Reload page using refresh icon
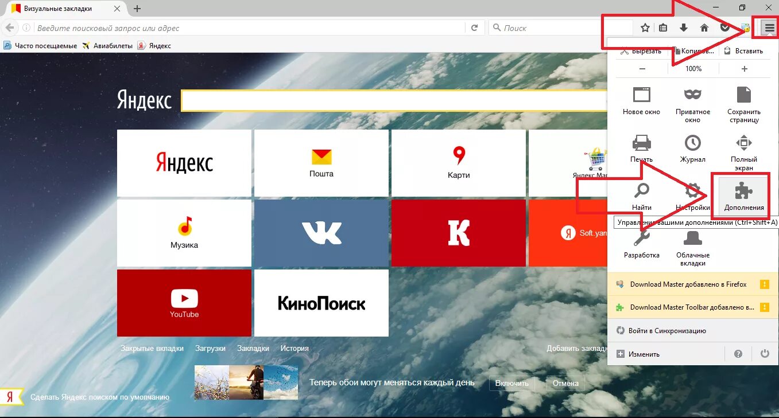This screenshot has height=418, width=779. (474, 28)
